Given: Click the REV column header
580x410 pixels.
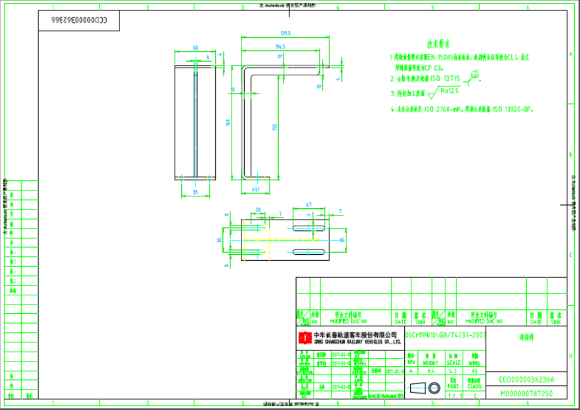Looking at the screenshot, I should (x=411, y=362).
